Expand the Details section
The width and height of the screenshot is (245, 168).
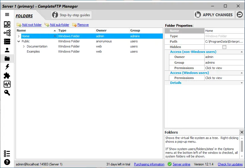click(x=242, y=83)
